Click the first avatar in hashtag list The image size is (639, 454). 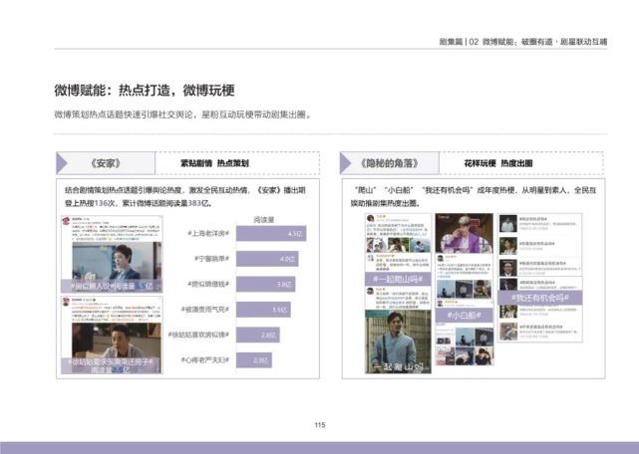(508, 224)
